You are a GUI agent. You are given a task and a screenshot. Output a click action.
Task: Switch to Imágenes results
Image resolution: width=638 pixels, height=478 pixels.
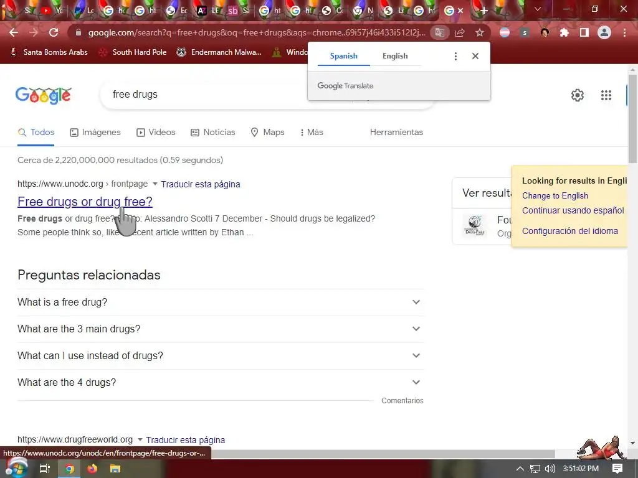point(95,133)
